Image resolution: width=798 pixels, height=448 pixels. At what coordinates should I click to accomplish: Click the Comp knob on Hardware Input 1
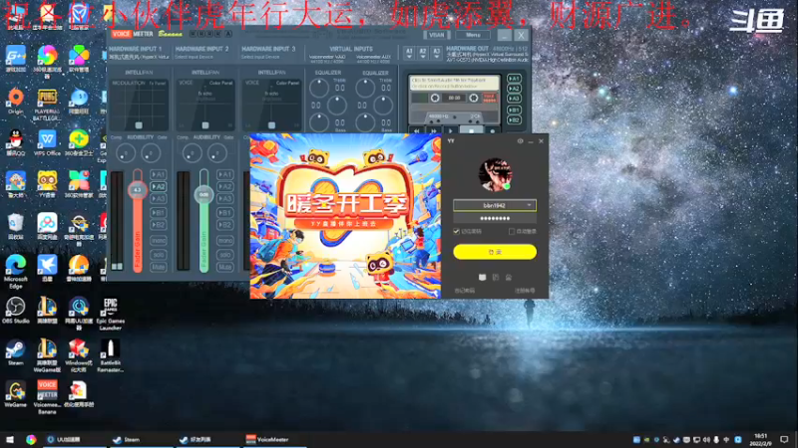tap(126, 153)
